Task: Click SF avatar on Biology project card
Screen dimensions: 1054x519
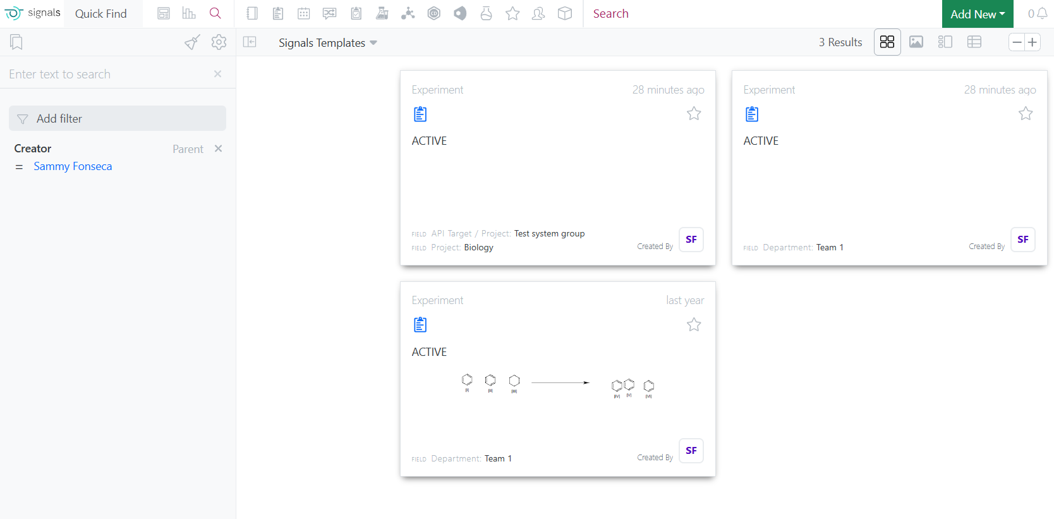Action: tap(691, 240)
